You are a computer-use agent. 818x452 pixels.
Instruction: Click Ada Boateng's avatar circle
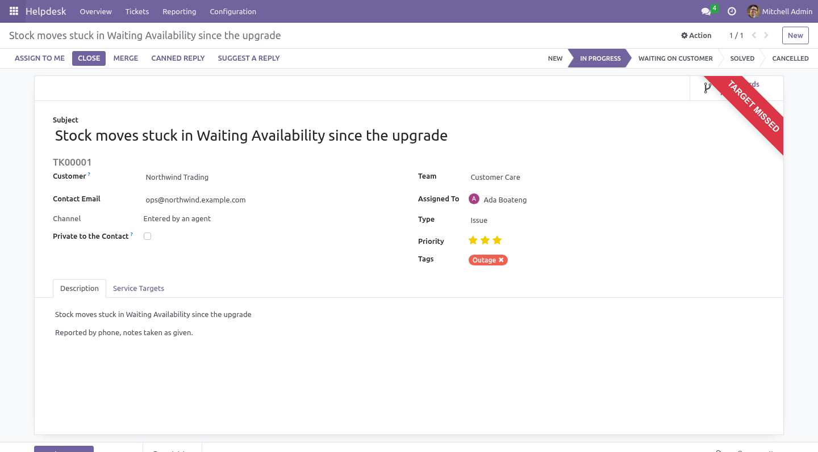[x=474, y=199]
